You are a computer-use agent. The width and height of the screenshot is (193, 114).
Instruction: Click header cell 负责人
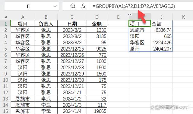tap(46, 23)
